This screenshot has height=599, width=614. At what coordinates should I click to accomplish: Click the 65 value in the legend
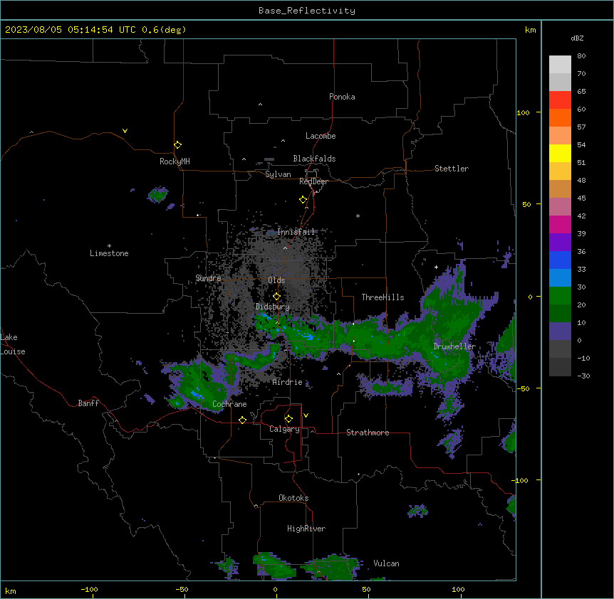point(581,91)
